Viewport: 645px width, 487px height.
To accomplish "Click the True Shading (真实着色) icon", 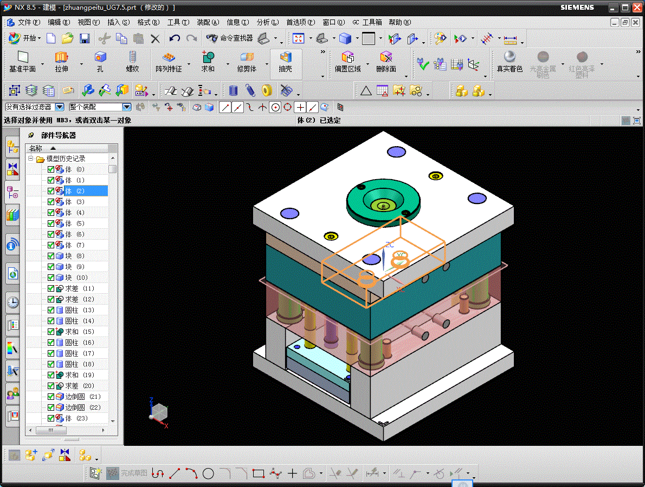I will coord(509,62).
